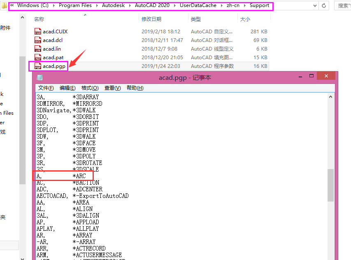Expand the chevron after AutoCAD 2020
The width and height of the screenshot is (351, 260).
pyautogui.click(x=174, y=6)
